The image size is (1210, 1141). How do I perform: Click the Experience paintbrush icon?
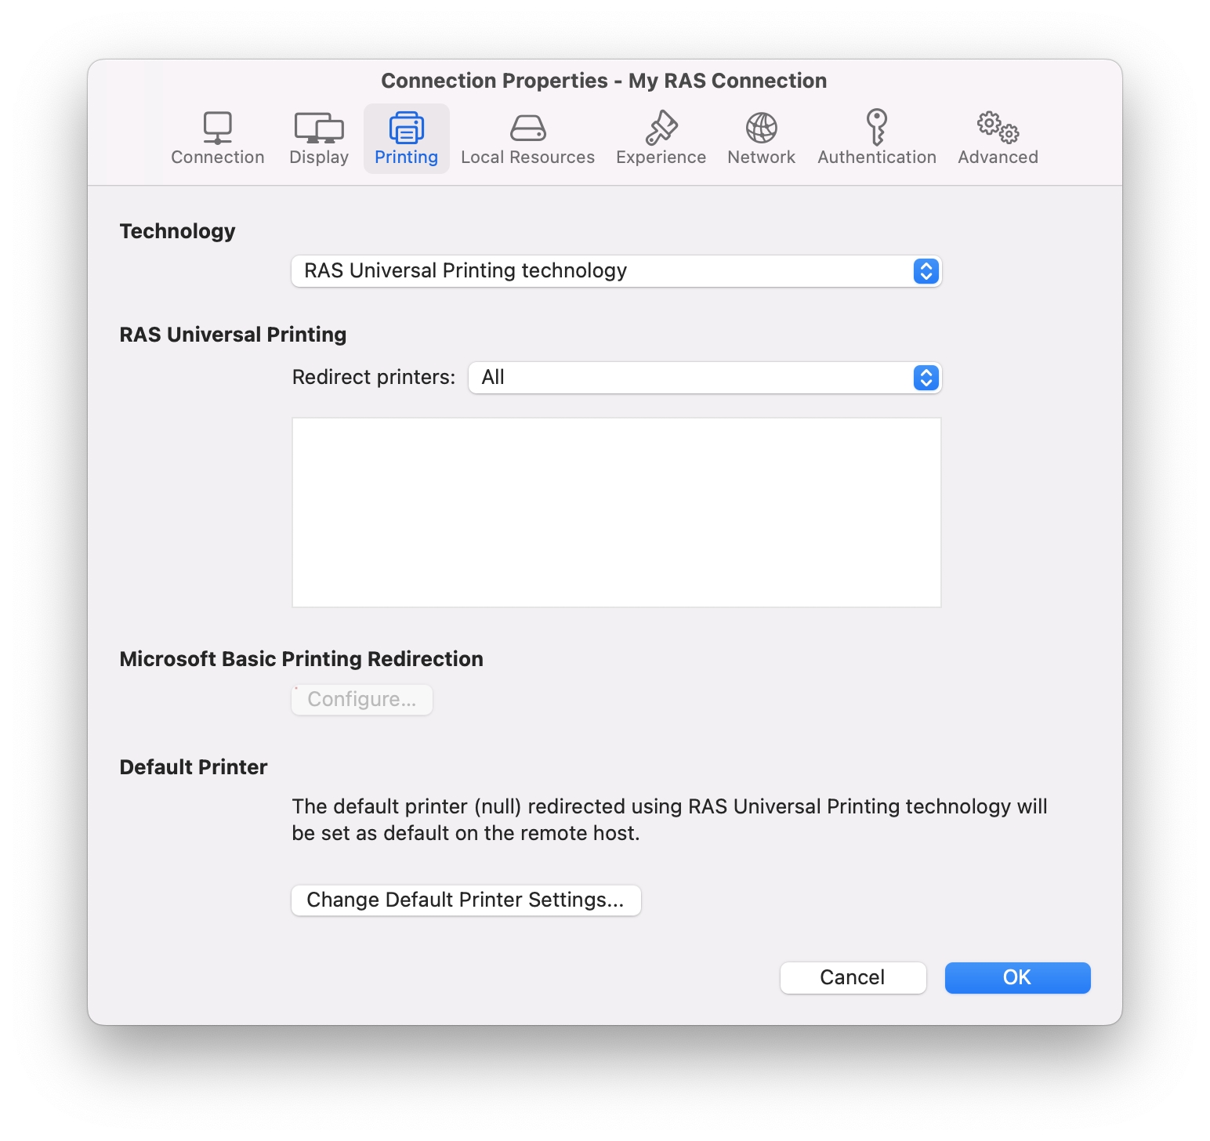[661, 128]
